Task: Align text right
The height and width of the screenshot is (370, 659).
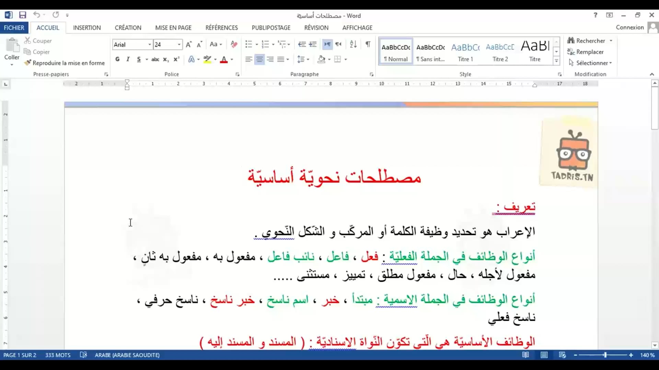Action: click(270, 60)
